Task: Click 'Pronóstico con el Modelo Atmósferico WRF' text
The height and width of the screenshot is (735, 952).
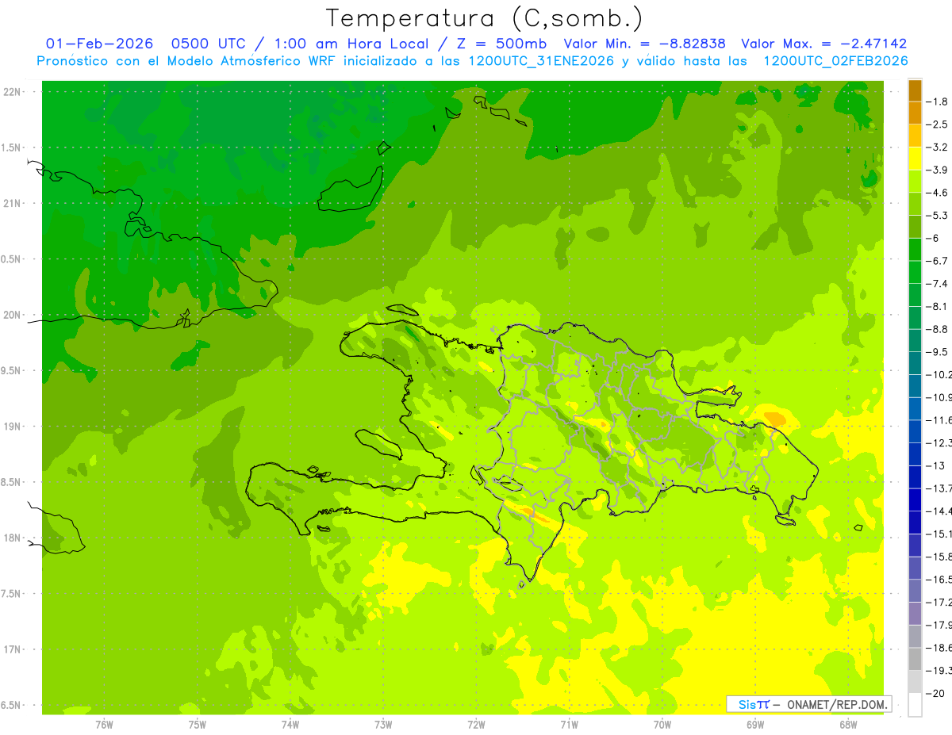Action: 188,61
